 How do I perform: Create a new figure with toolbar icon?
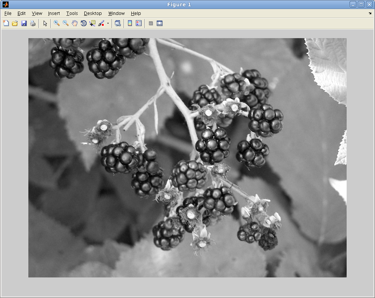(x=6, y=23)
